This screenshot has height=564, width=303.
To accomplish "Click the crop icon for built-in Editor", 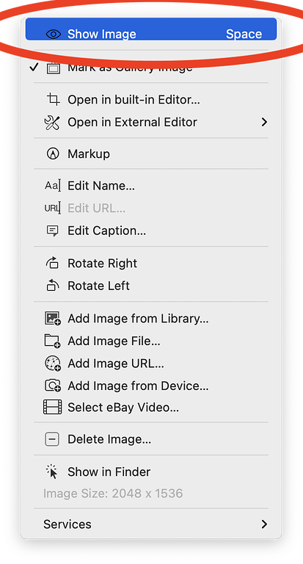I will (54, 99).
